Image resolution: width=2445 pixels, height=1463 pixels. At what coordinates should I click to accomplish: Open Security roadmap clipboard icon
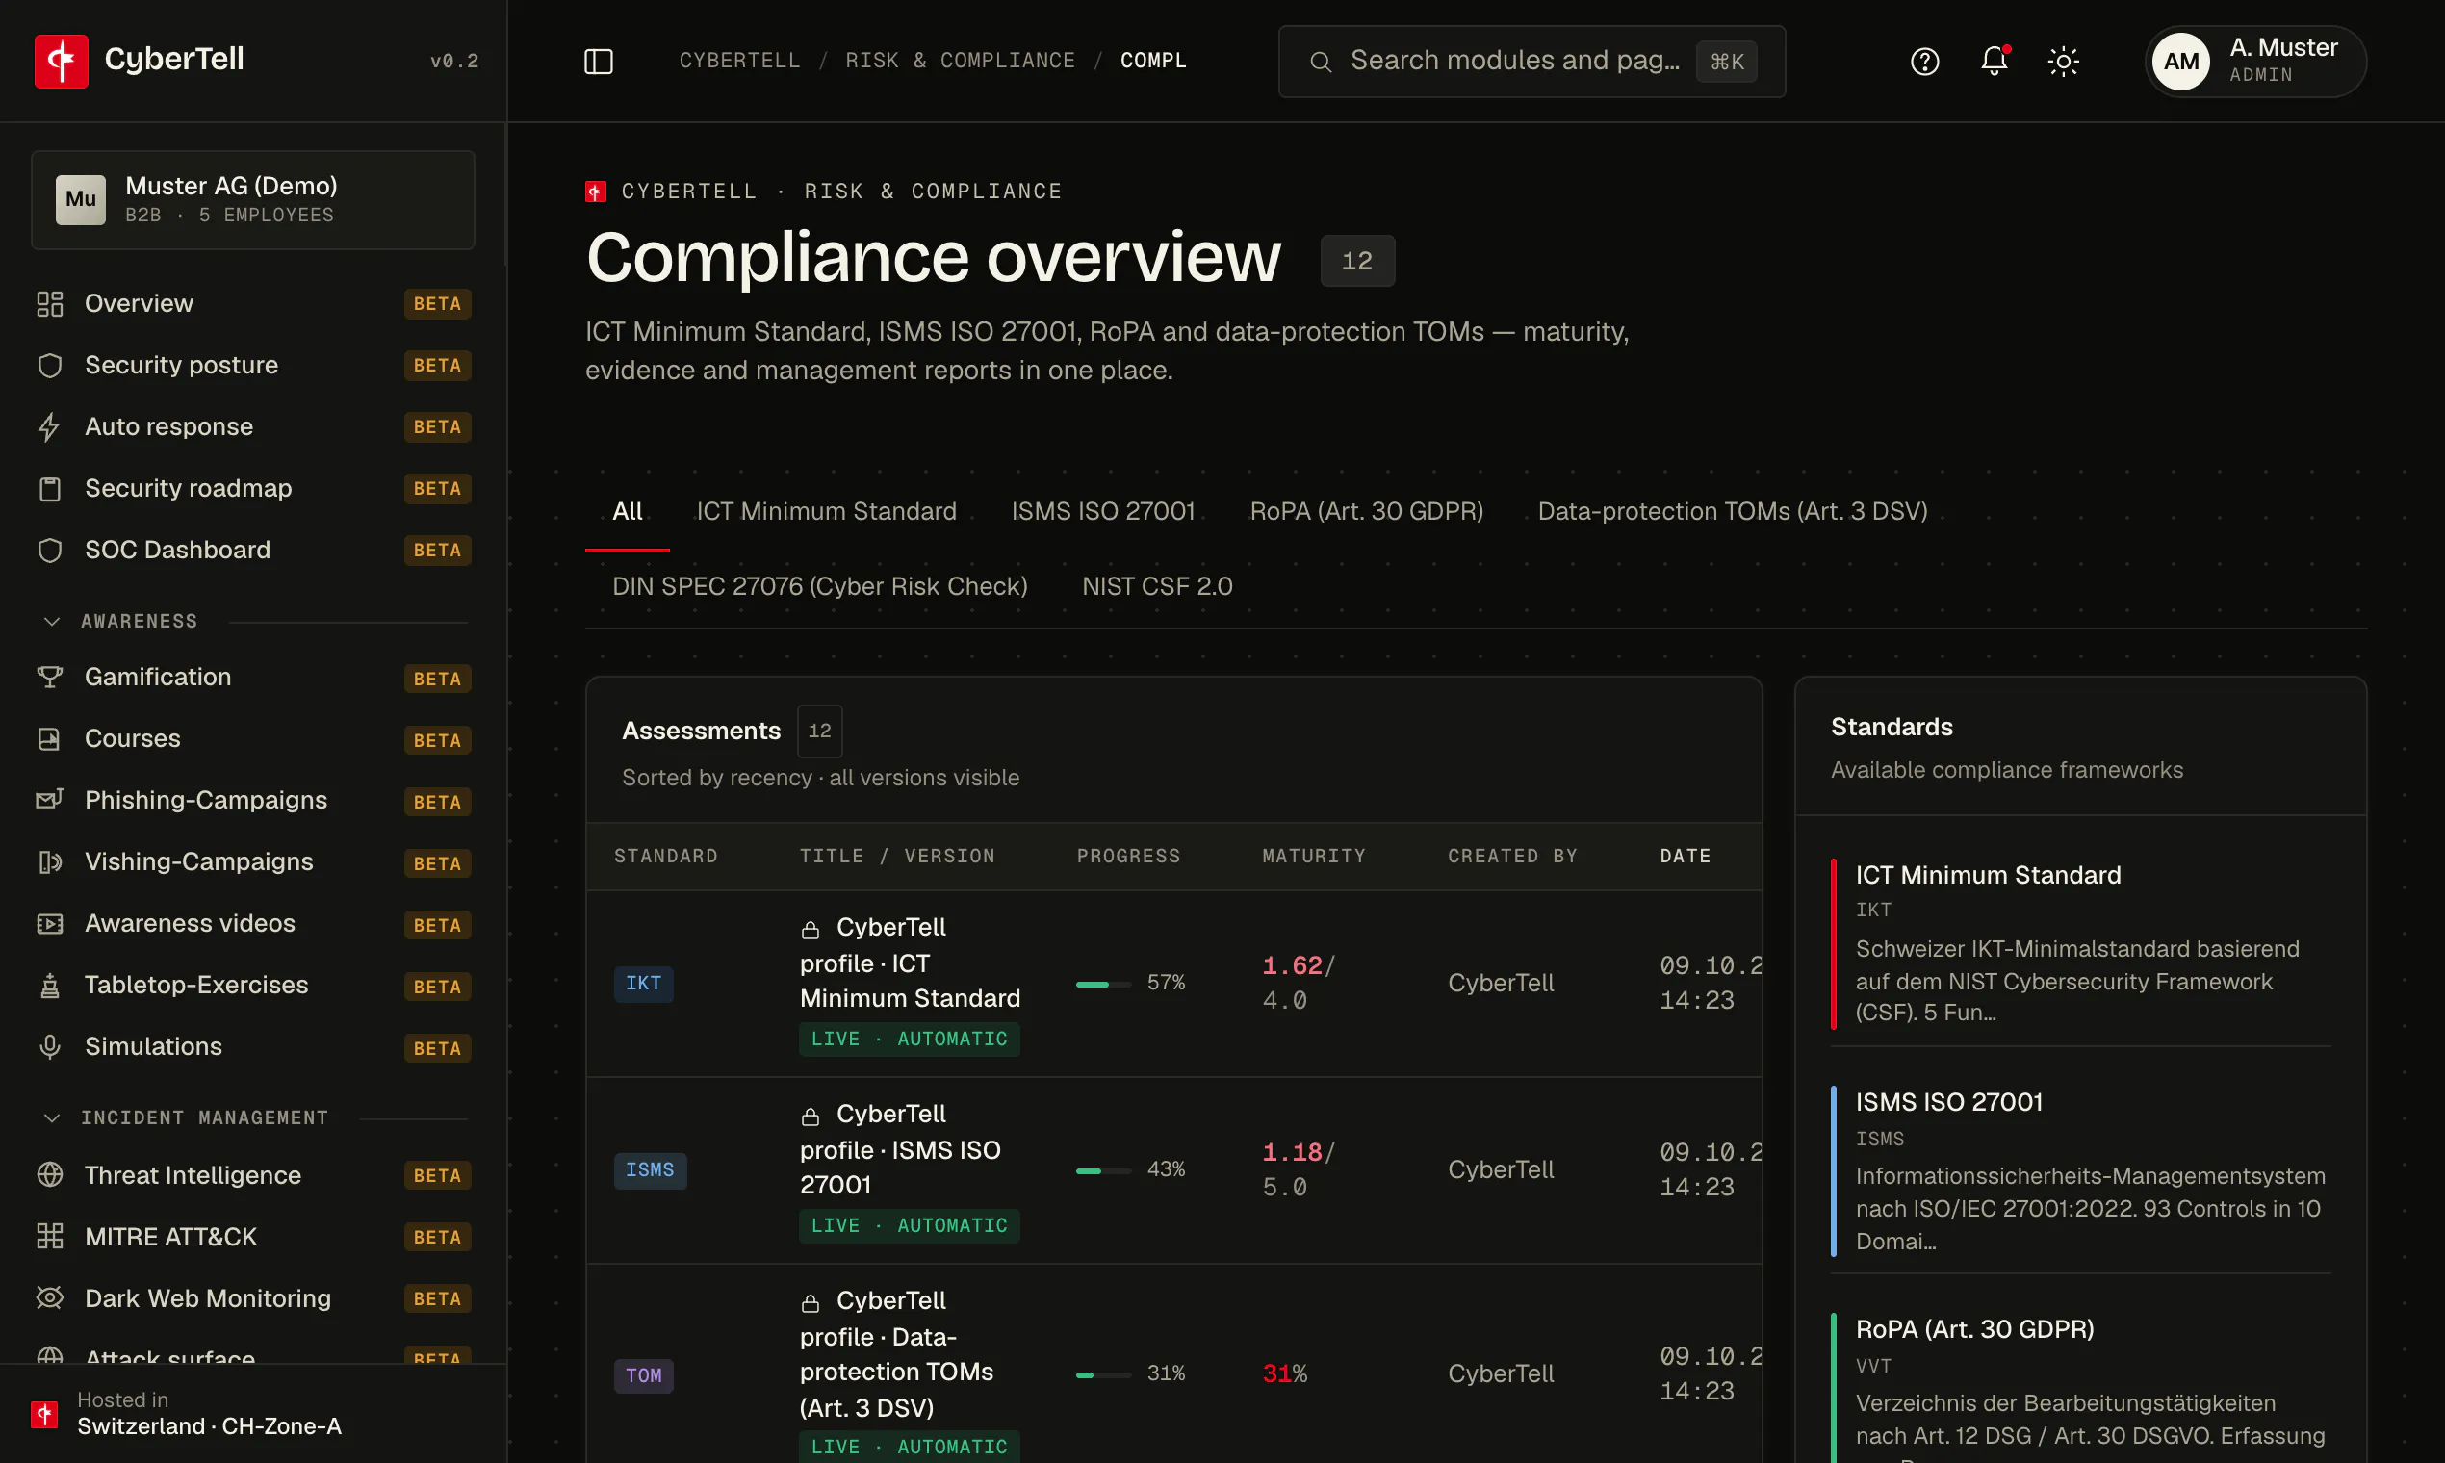(x=49, y=489)
